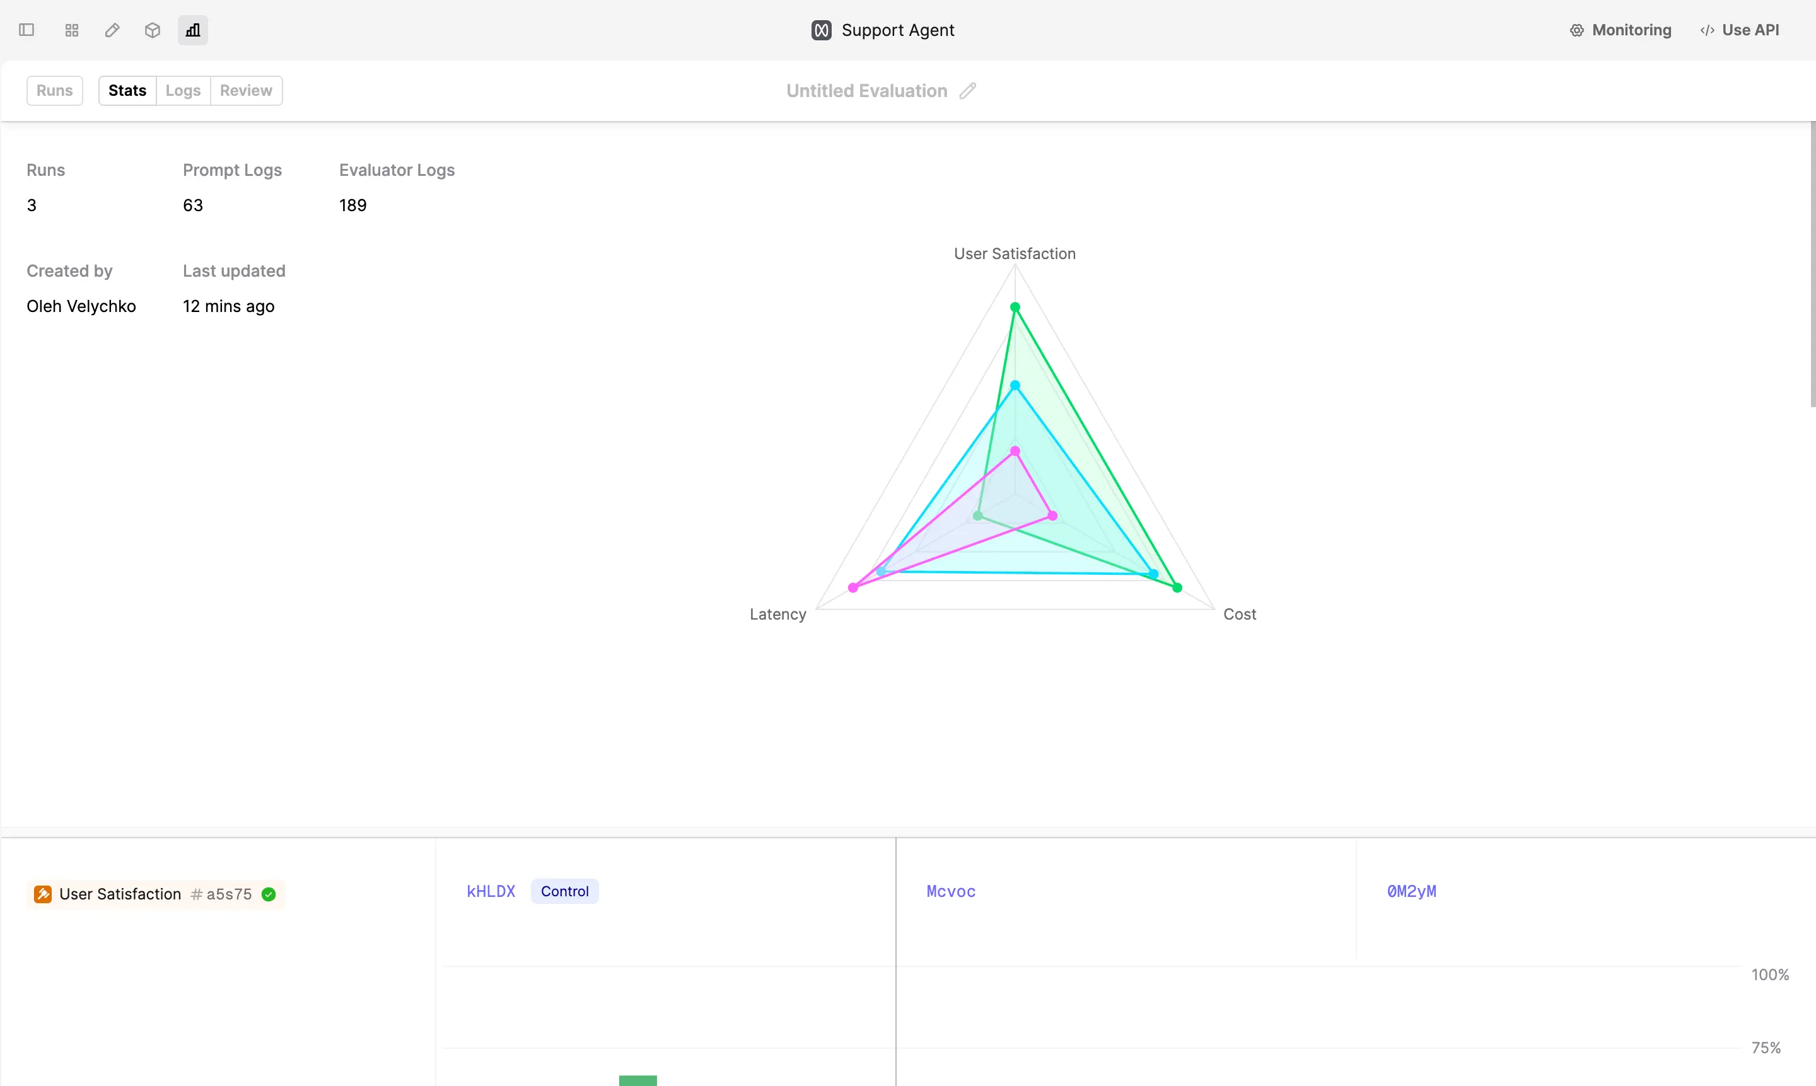This screenshot has width=1816, height=1086.
Task: Toggle the Mcvoc run series
Action: 950,891
